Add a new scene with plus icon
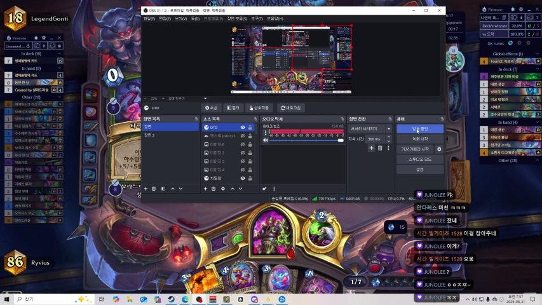The image size is (542, 305). click(x=146, y=189)
